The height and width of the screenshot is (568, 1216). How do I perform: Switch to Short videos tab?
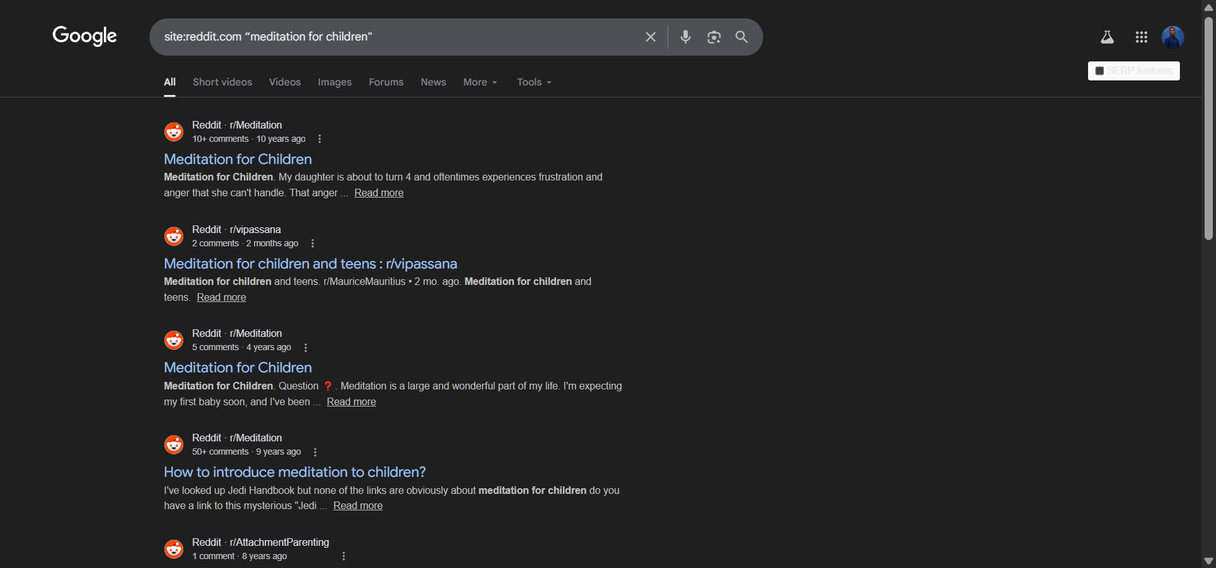tap(222, 82)
